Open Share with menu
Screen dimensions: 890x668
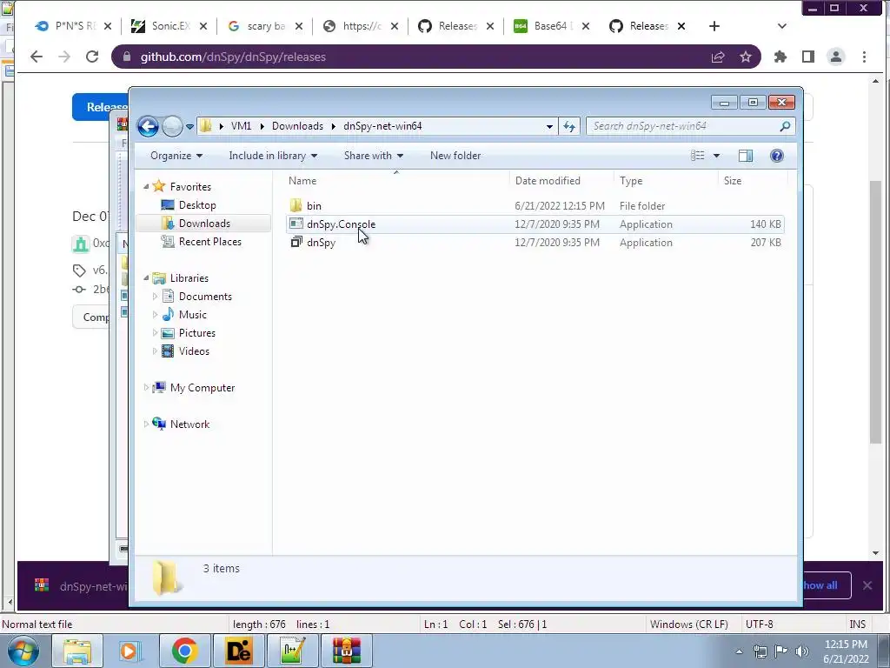coord(374,156)
